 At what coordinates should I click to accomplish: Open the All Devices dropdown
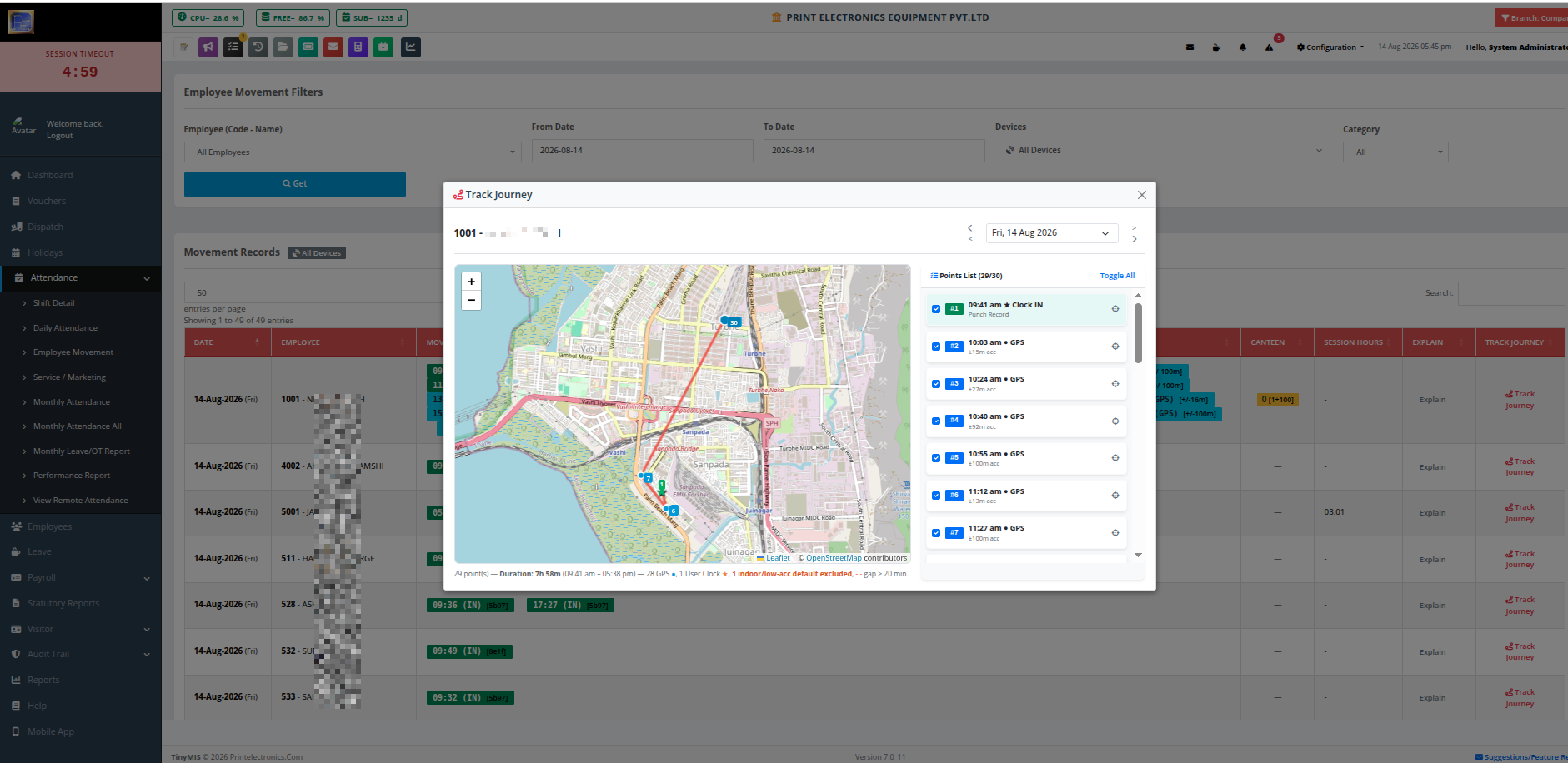click(x=1163, y=151)
